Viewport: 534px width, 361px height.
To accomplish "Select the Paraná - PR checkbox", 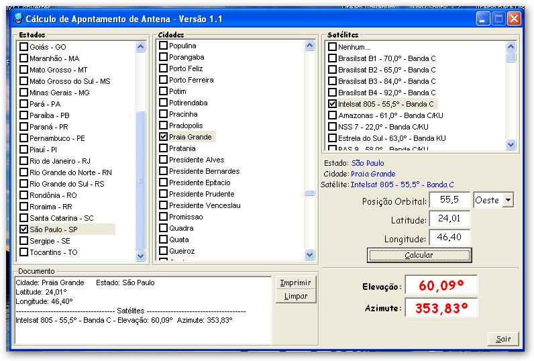I will pyautogui.click(x=23, y=127).
